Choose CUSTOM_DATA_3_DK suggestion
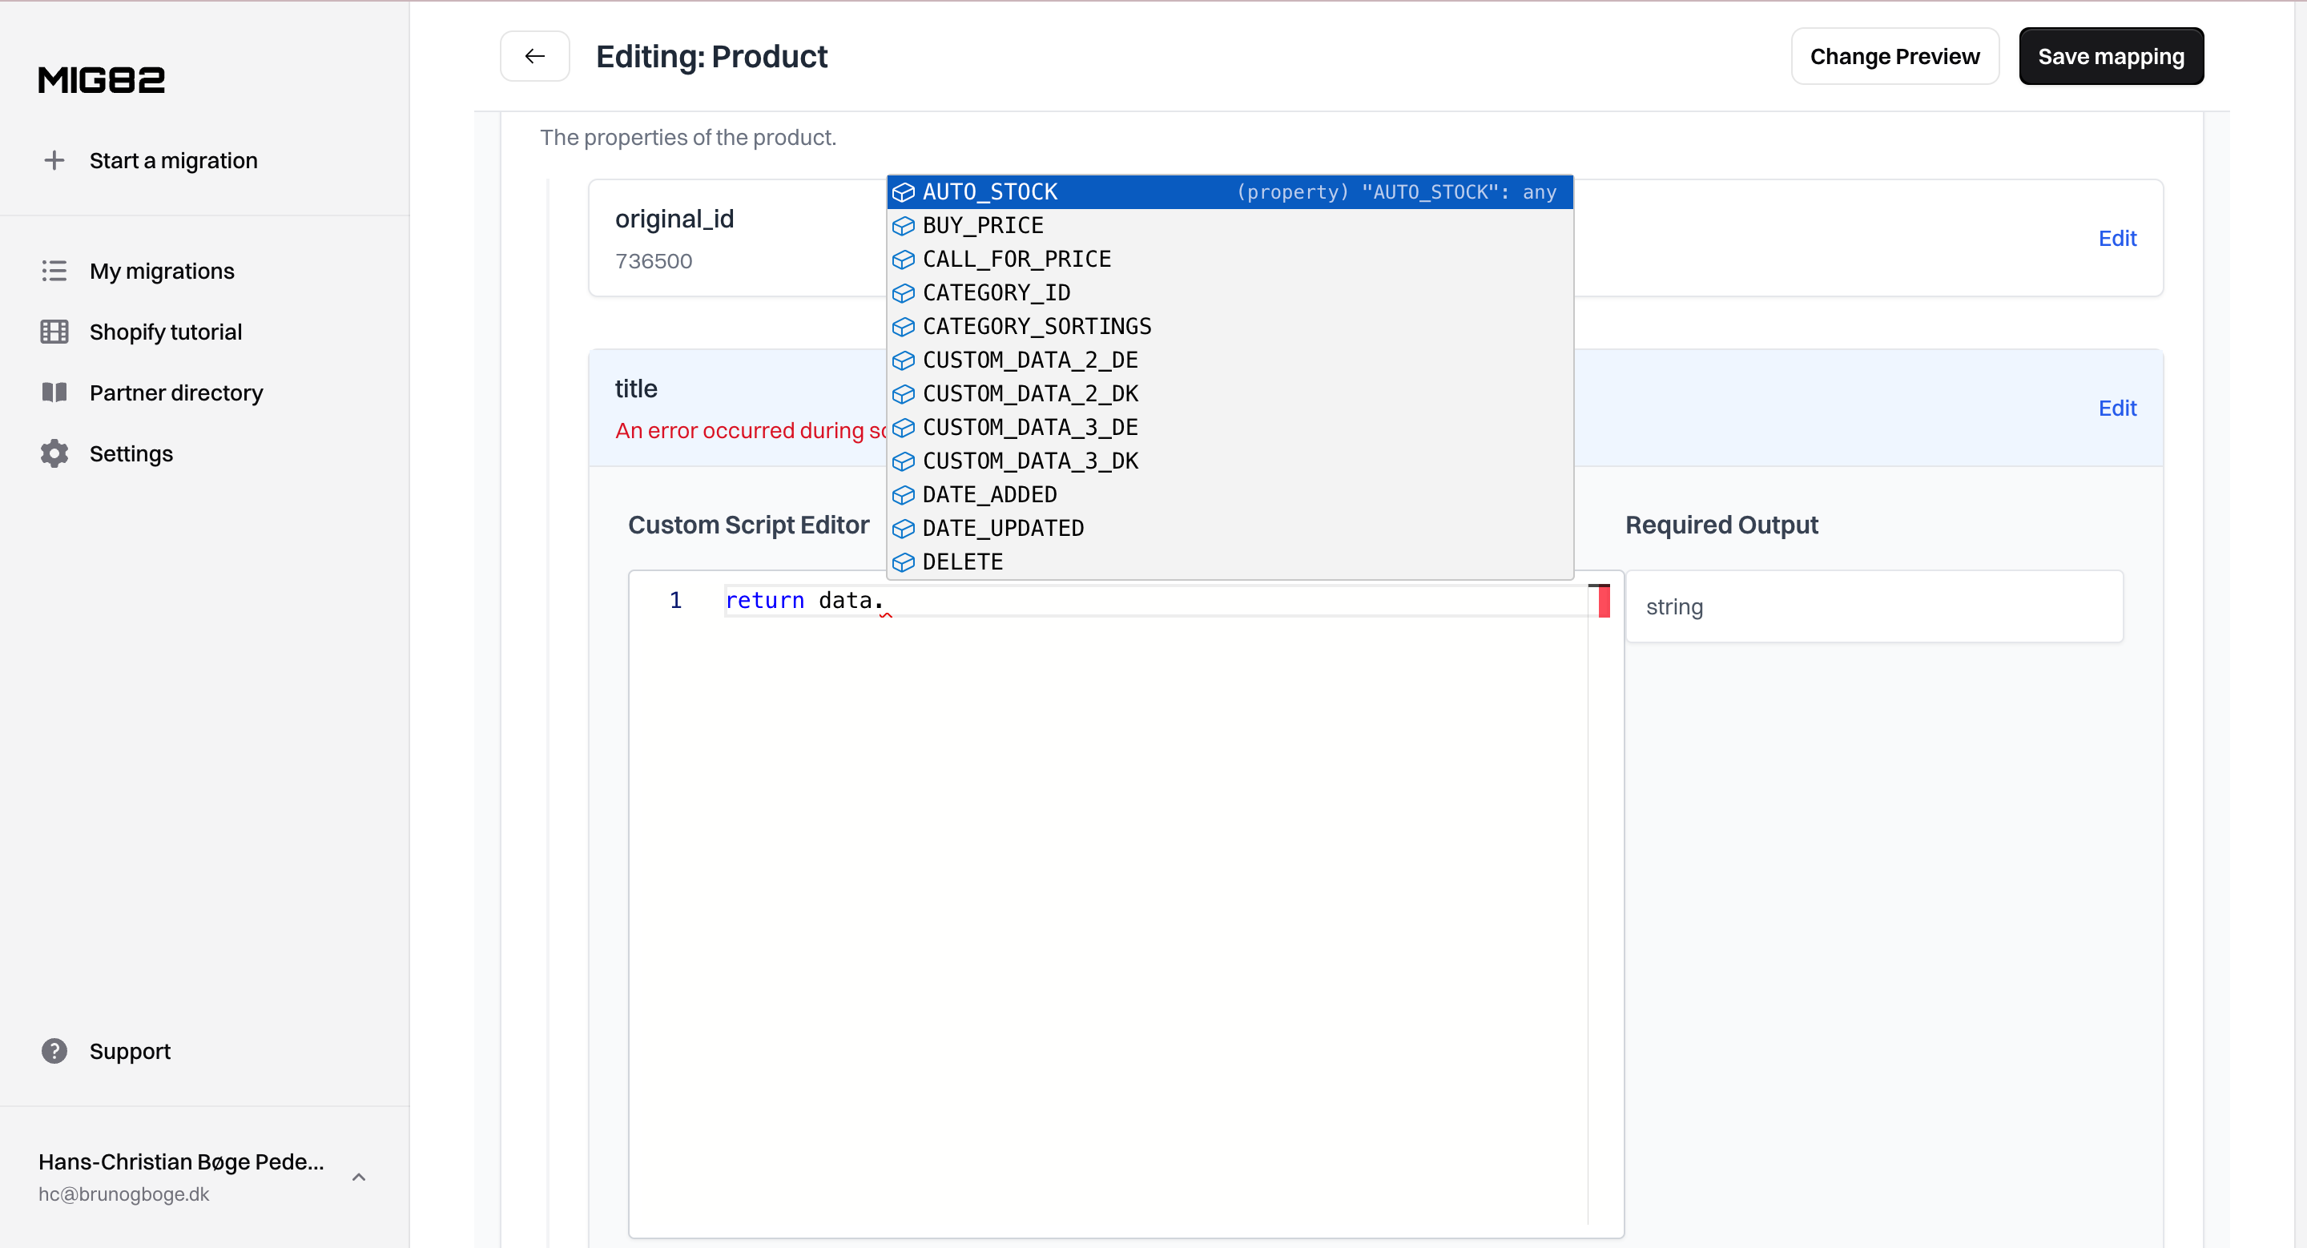The image size is (2307, 1248). click(x=1230, y=461)
